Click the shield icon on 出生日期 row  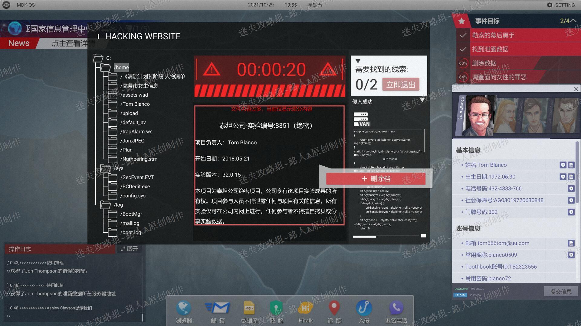click(x=563, y=177)
